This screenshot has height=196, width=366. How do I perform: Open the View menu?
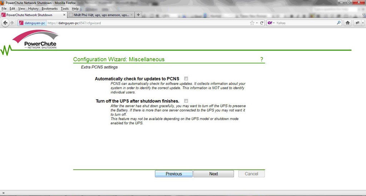21,9
